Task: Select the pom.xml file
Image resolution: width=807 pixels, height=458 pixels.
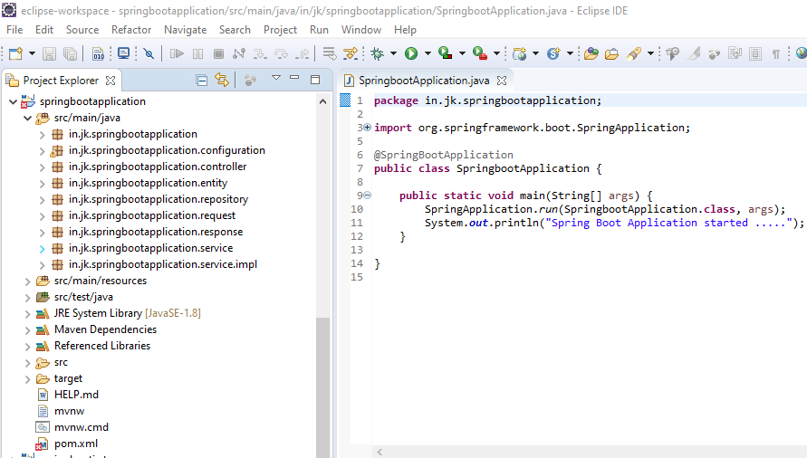Action: (76, 444)
